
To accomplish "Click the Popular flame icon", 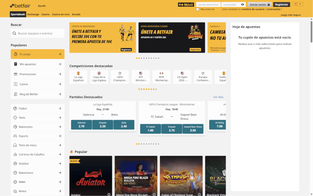I will click(x=71, y=152).
